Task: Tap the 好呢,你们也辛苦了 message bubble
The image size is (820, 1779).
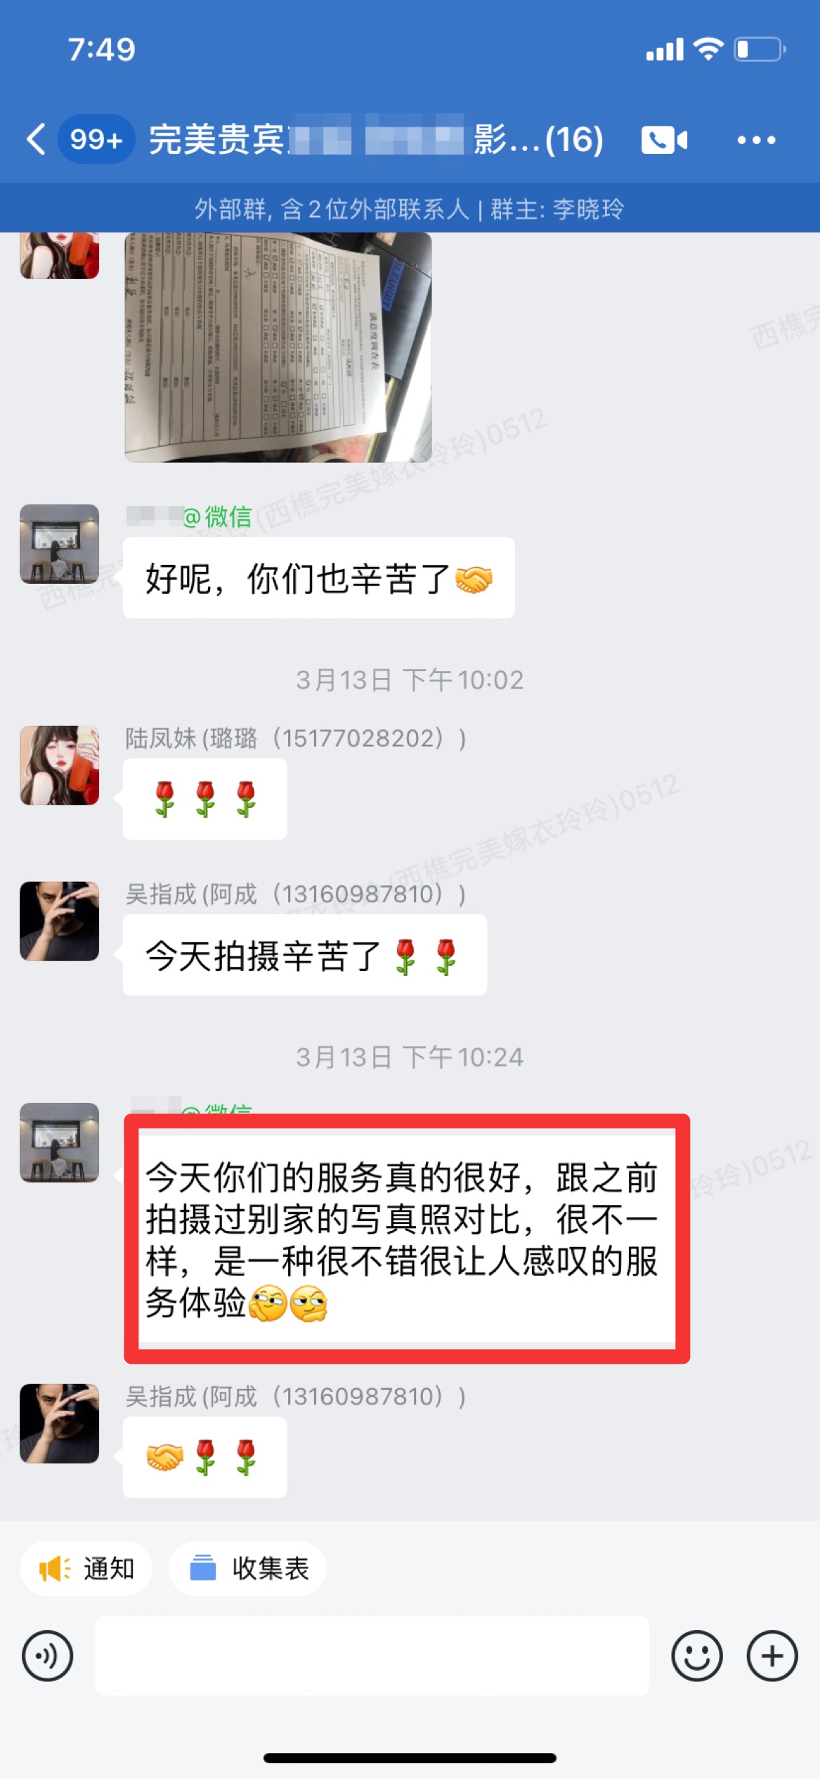Action: click(319, 578)
